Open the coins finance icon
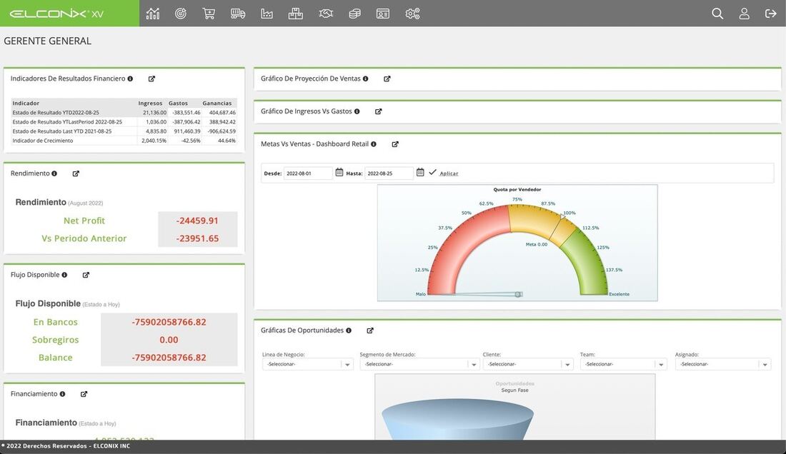This screenshot has width=786, height=454. pyautogui.click(x=354, y=14)
